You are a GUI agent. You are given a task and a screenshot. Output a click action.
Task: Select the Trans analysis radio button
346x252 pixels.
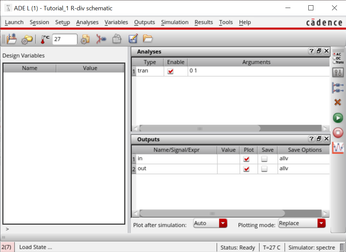(x=335, y=62)
